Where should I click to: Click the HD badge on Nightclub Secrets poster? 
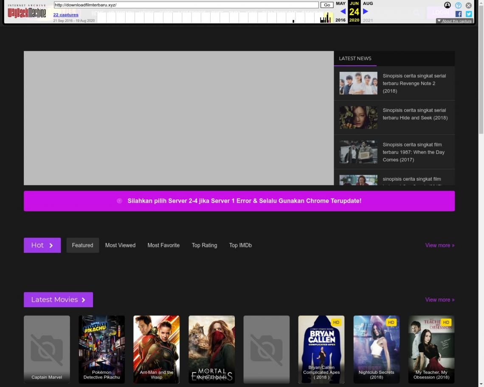click(391, 322)
